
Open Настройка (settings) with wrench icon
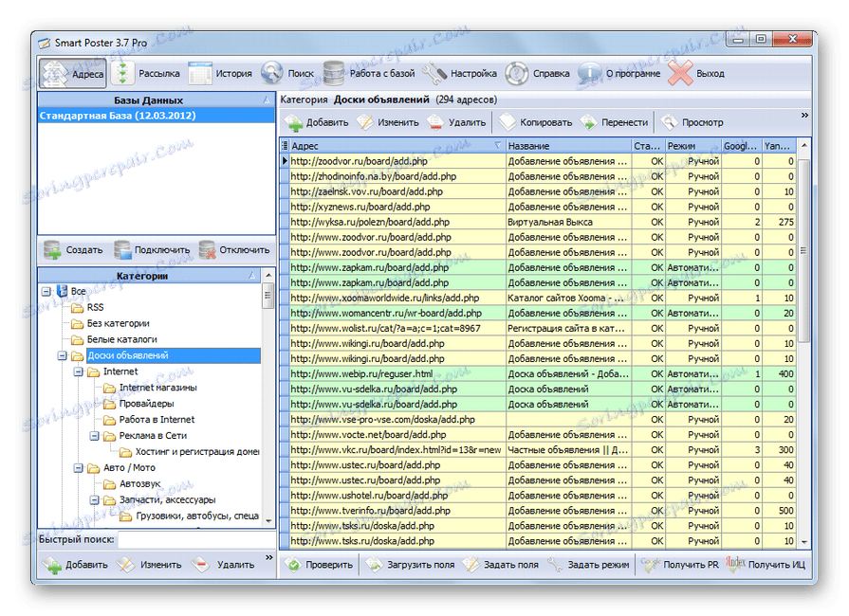(460, 74)
